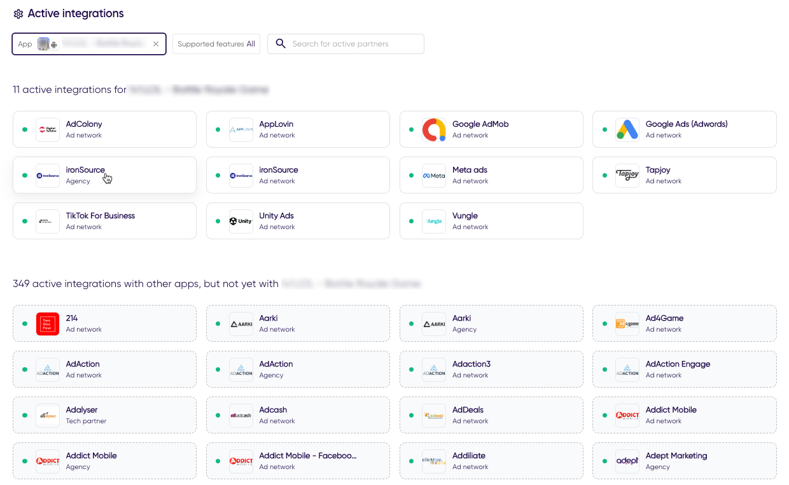Open the AppLovin integration name
Image resolution: width=789 pixels, height=485 pixels.
(x=276, y=124)
